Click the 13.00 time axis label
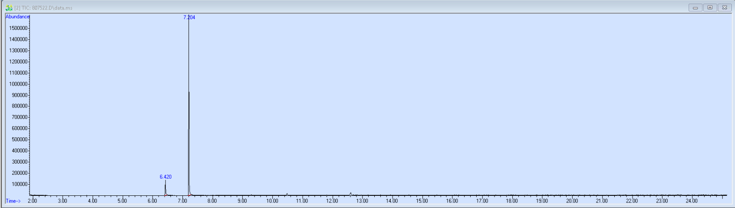735x208 pixels. click(362, 201)
